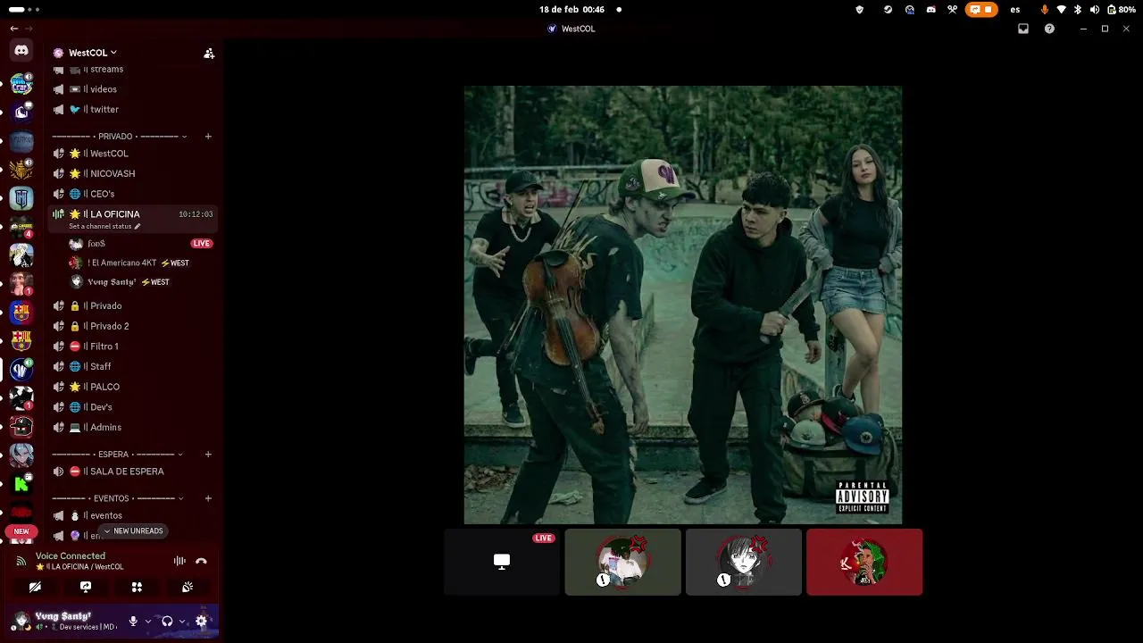Stop screen sharing via orange indicator
Image resolution: width=1143 pixels, height=643 pixels.
981,10
